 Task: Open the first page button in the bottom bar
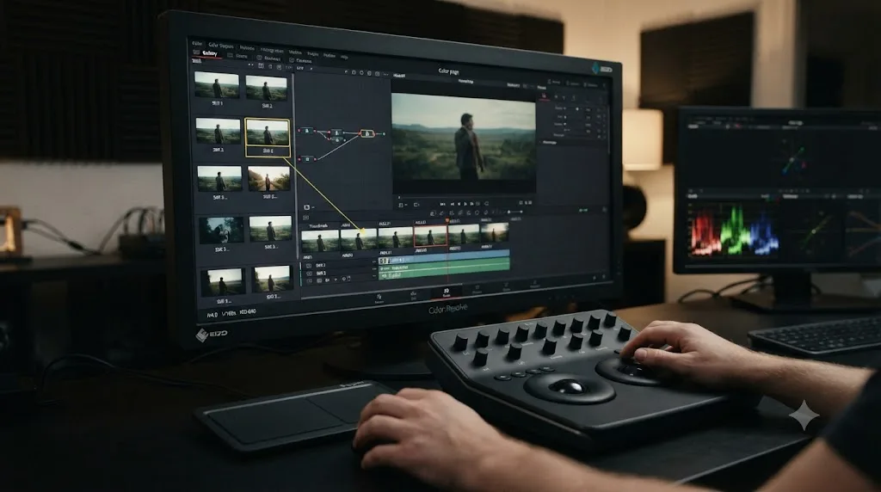coord(379,298)
